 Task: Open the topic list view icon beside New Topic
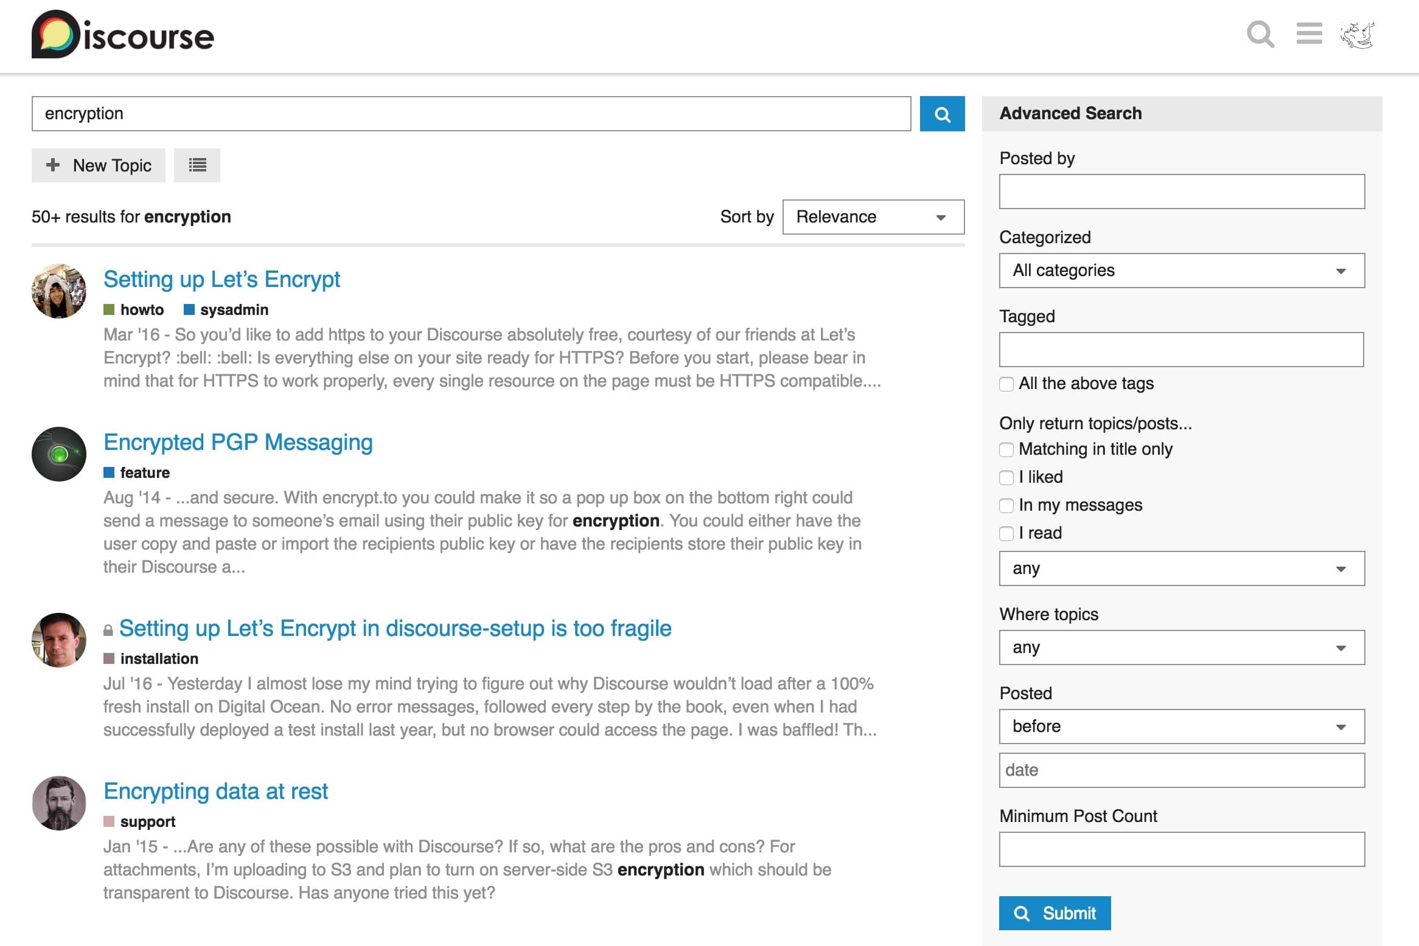pos(197,165)
